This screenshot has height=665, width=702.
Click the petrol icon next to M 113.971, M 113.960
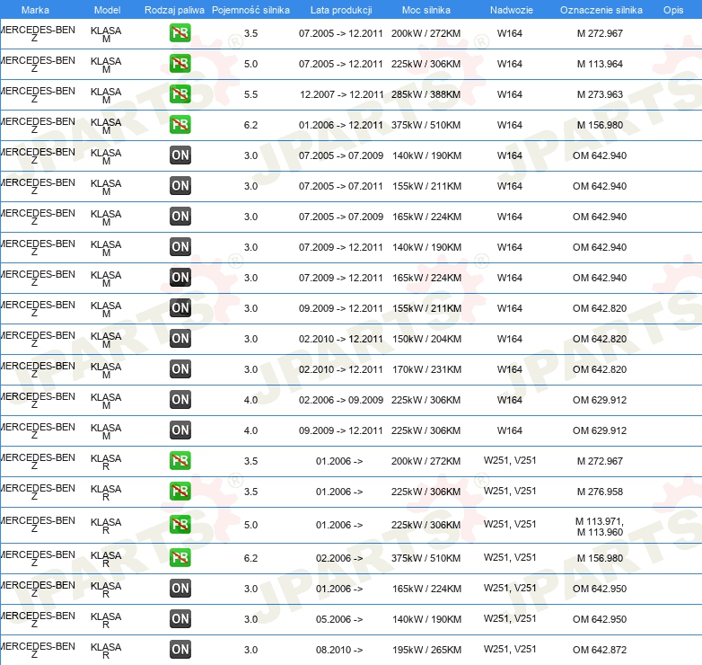pos(180,524)
